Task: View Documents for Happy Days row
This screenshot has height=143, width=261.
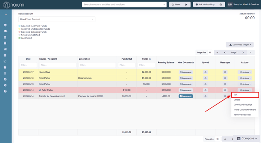Action: 186,72
